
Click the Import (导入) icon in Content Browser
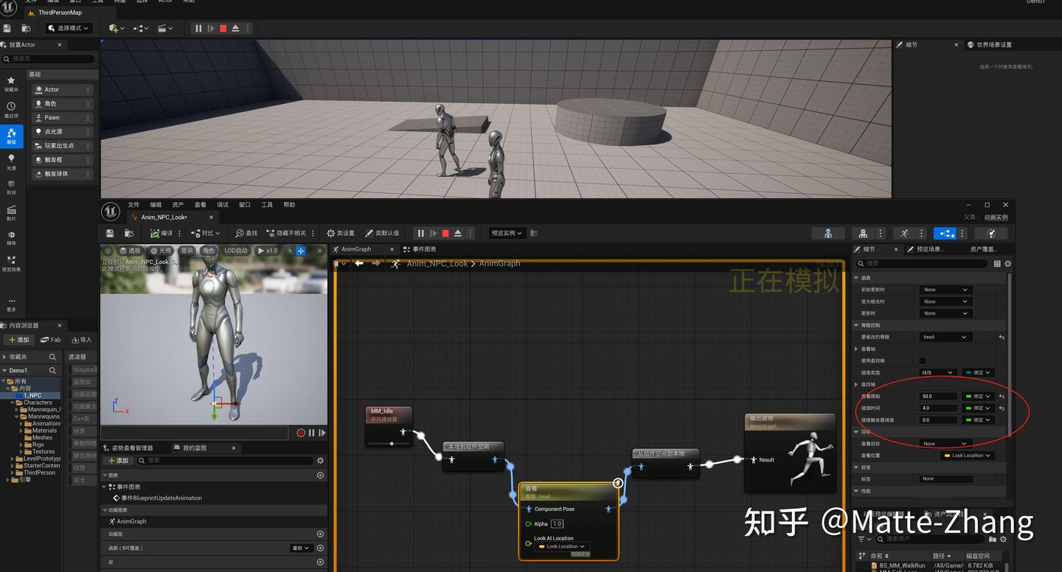tap(80, 340)
